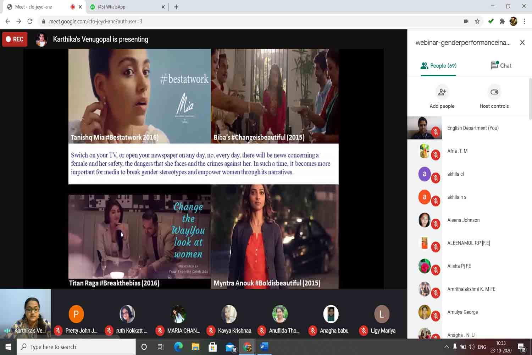Switch to the Chat tab

click(x=501, y=66)
